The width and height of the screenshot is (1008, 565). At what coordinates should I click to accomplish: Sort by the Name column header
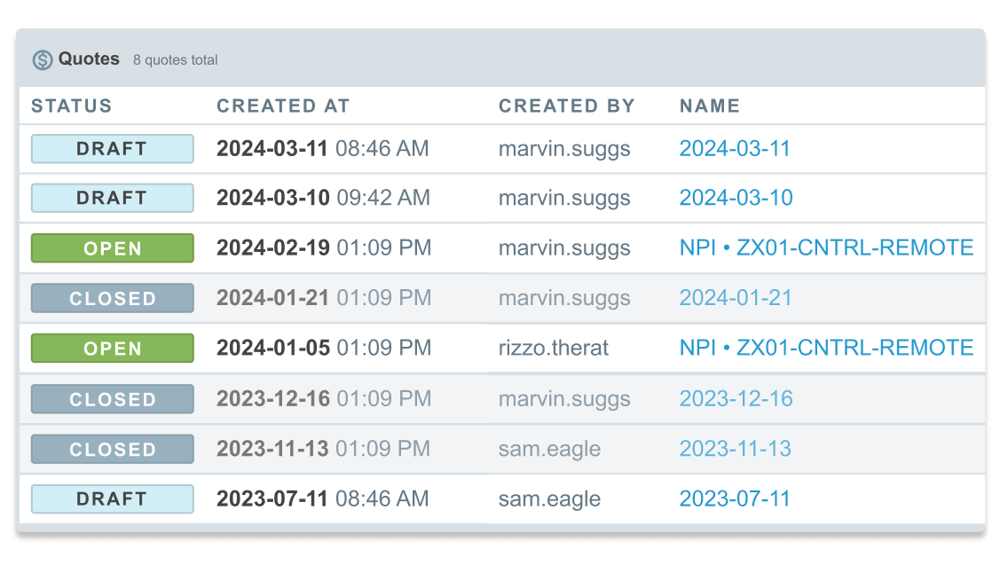point(710,106)
